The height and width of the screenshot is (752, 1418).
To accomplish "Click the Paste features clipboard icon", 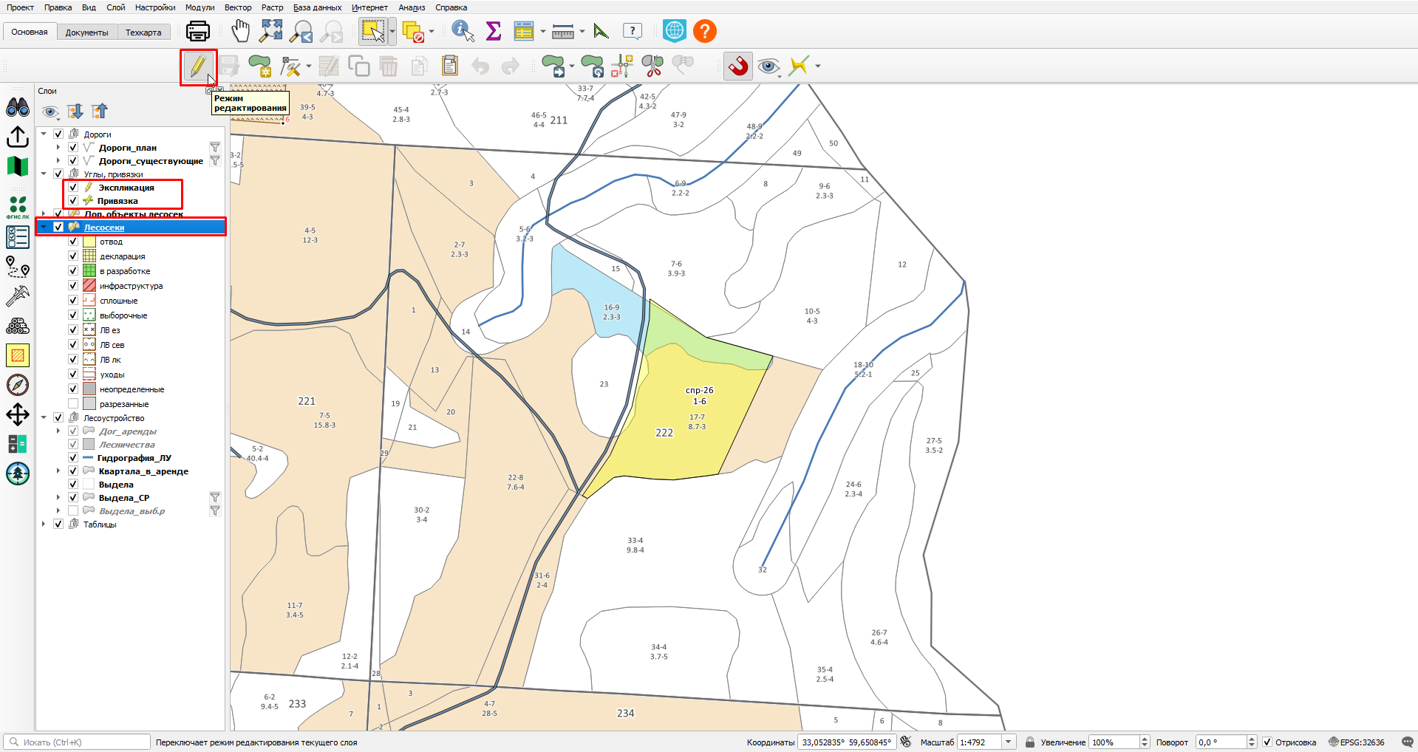I will (450, 66).
